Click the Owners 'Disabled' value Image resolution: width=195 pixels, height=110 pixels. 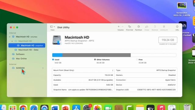172,75
